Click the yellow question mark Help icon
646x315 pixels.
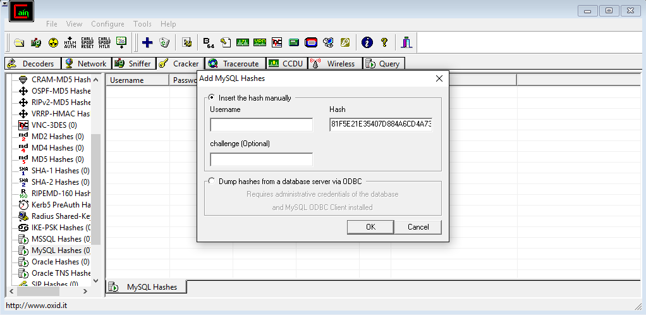(384, 42)
